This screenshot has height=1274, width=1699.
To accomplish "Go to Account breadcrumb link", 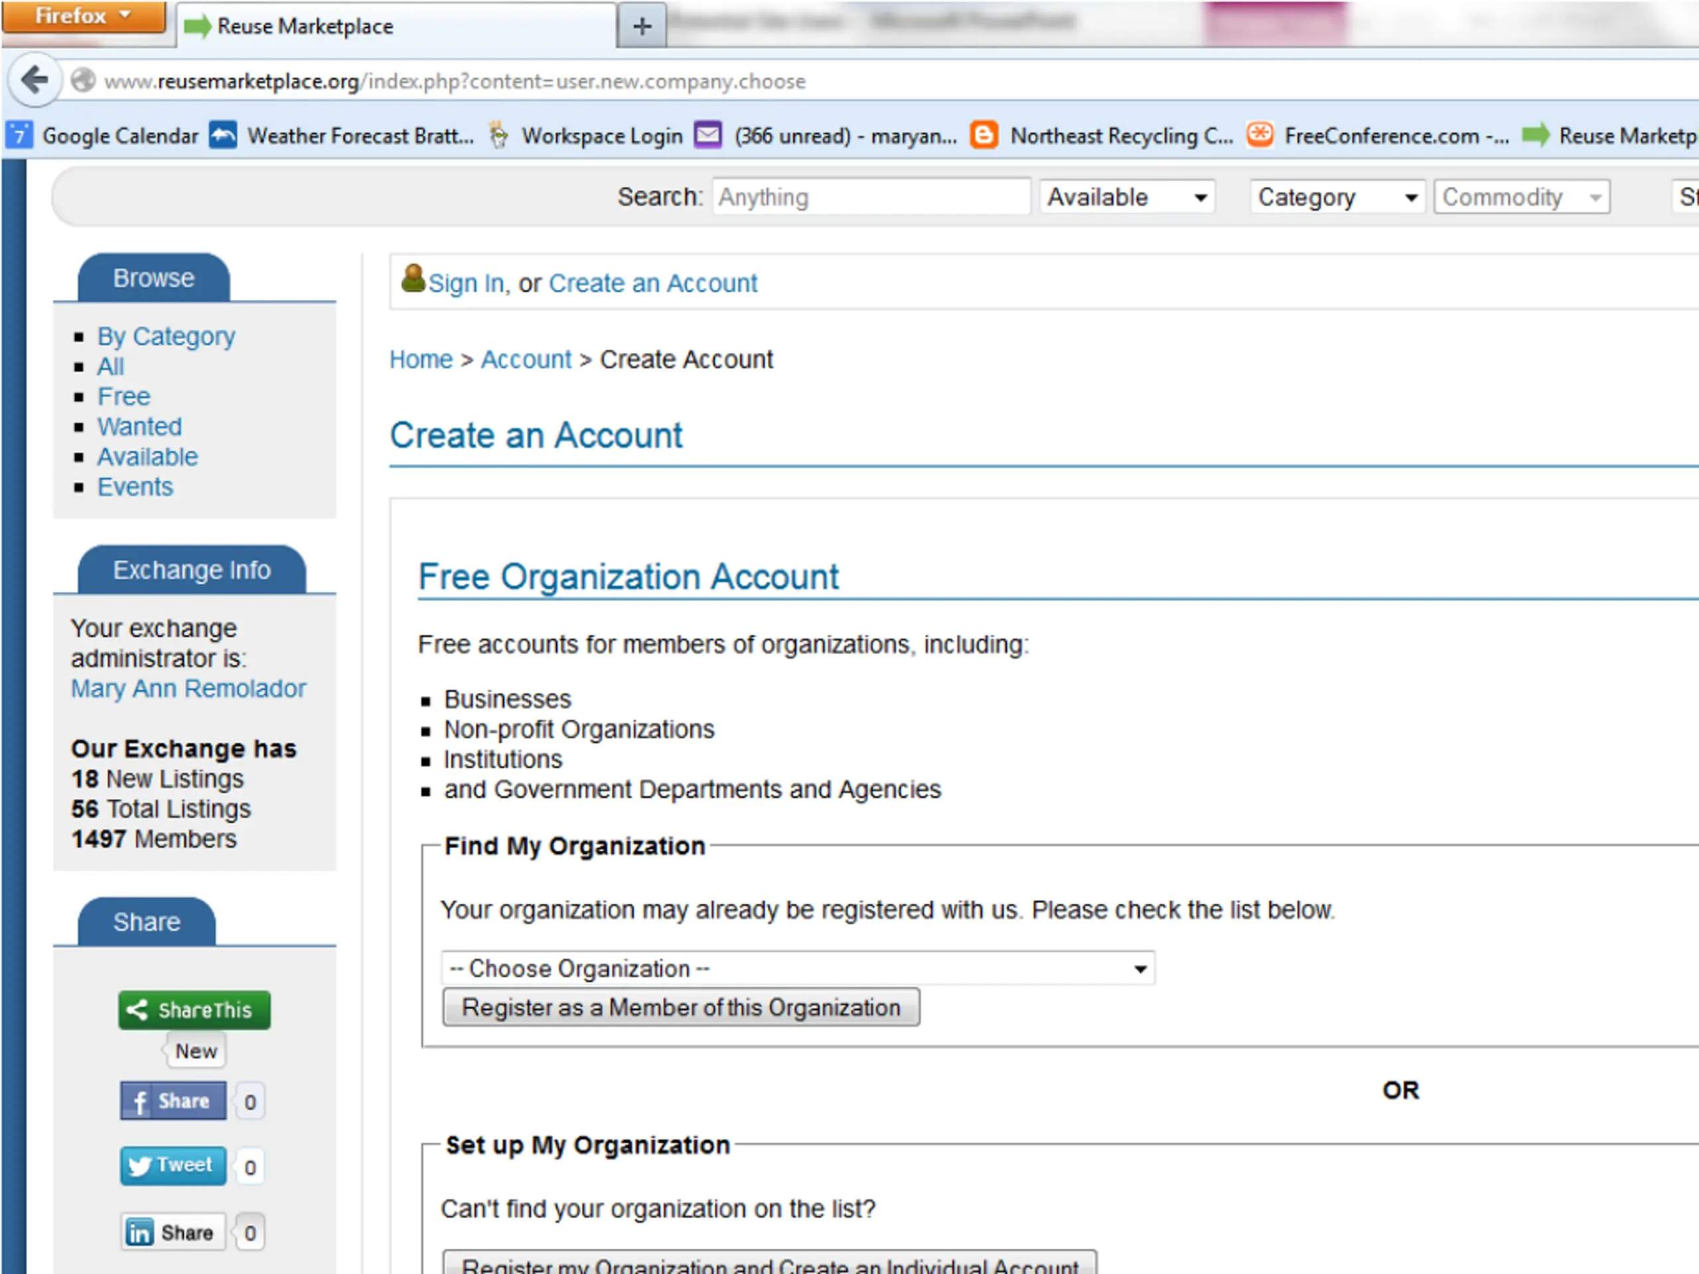I will pos(526,360).
